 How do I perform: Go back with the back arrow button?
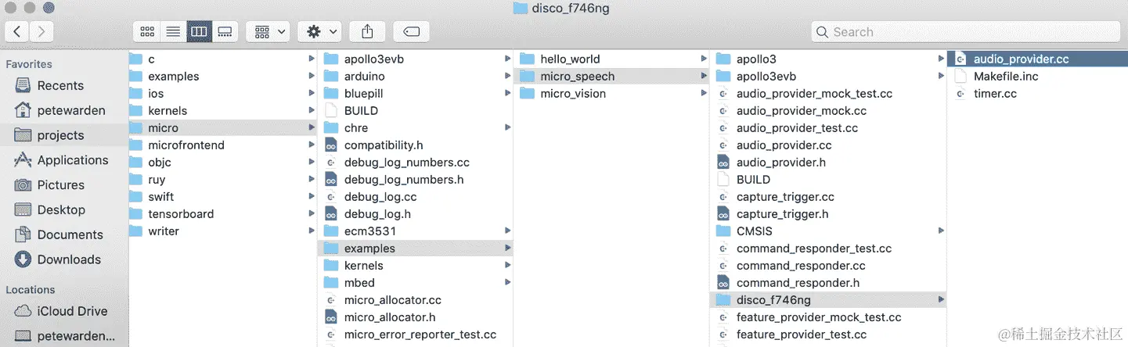point(17,31)
